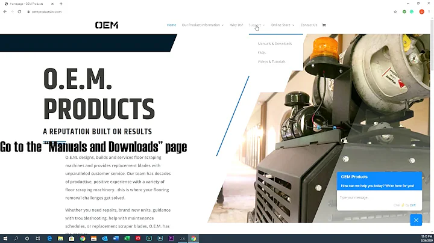Launch Microsoft Edge from the taskbar
Viewport: 434px width, 243px height.
[49, 238]
